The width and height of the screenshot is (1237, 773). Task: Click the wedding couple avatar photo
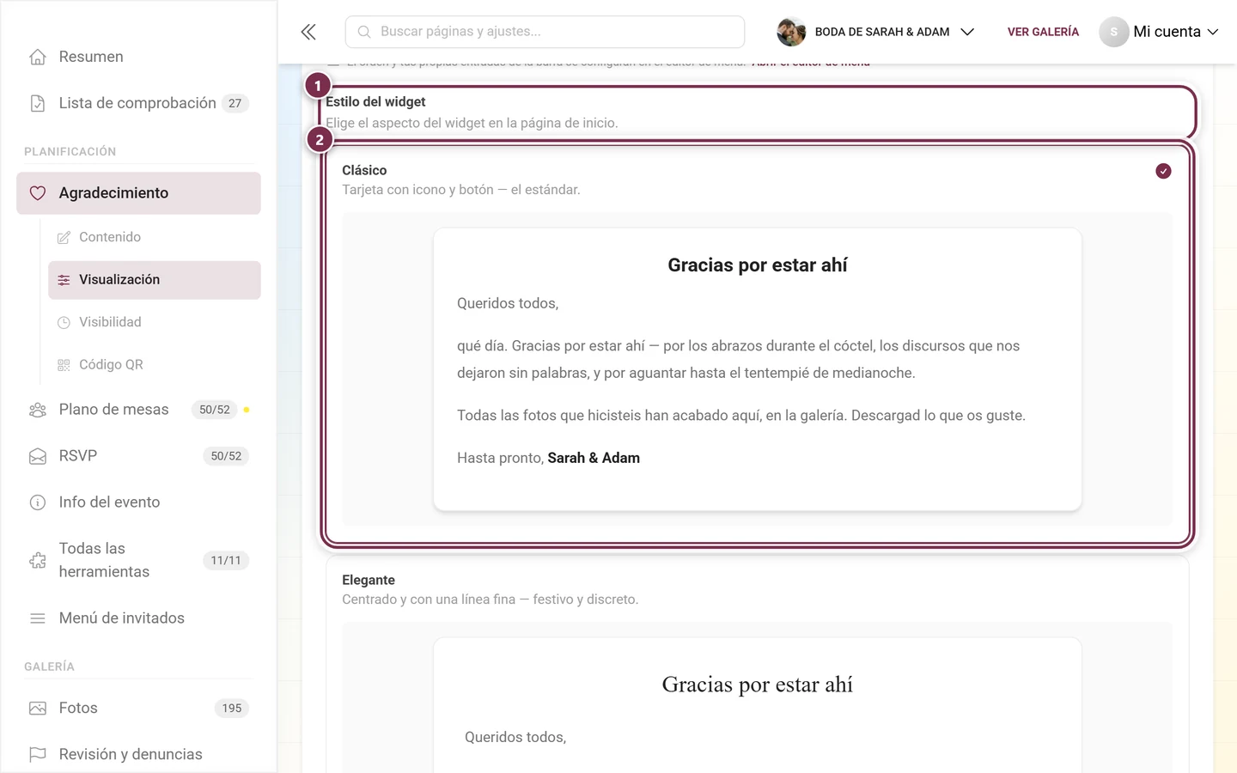click(x=791, y=32)
